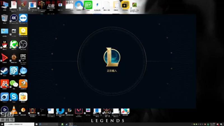Open WeChat green chat bubble icon

click(x=14, y=84)
